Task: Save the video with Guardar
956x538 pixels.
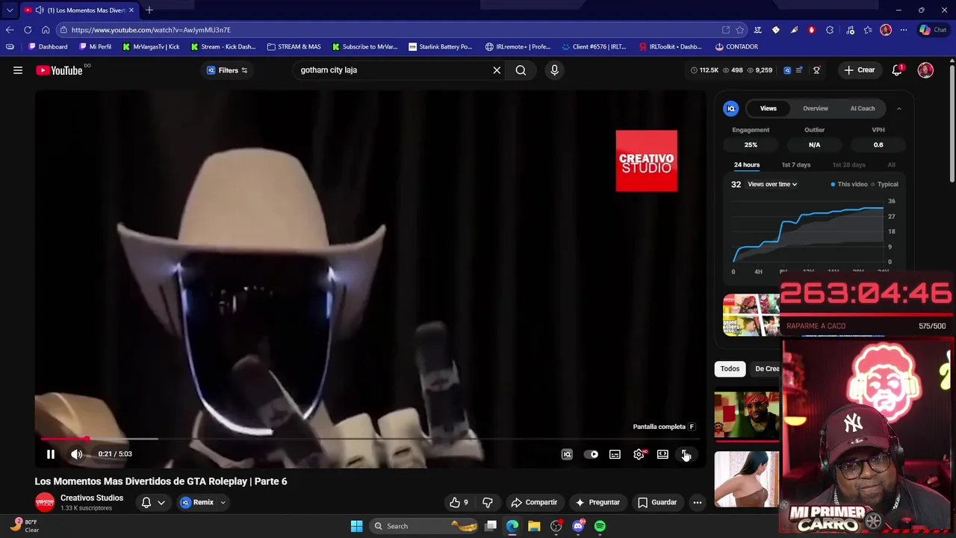Action: tap(657, 502)
